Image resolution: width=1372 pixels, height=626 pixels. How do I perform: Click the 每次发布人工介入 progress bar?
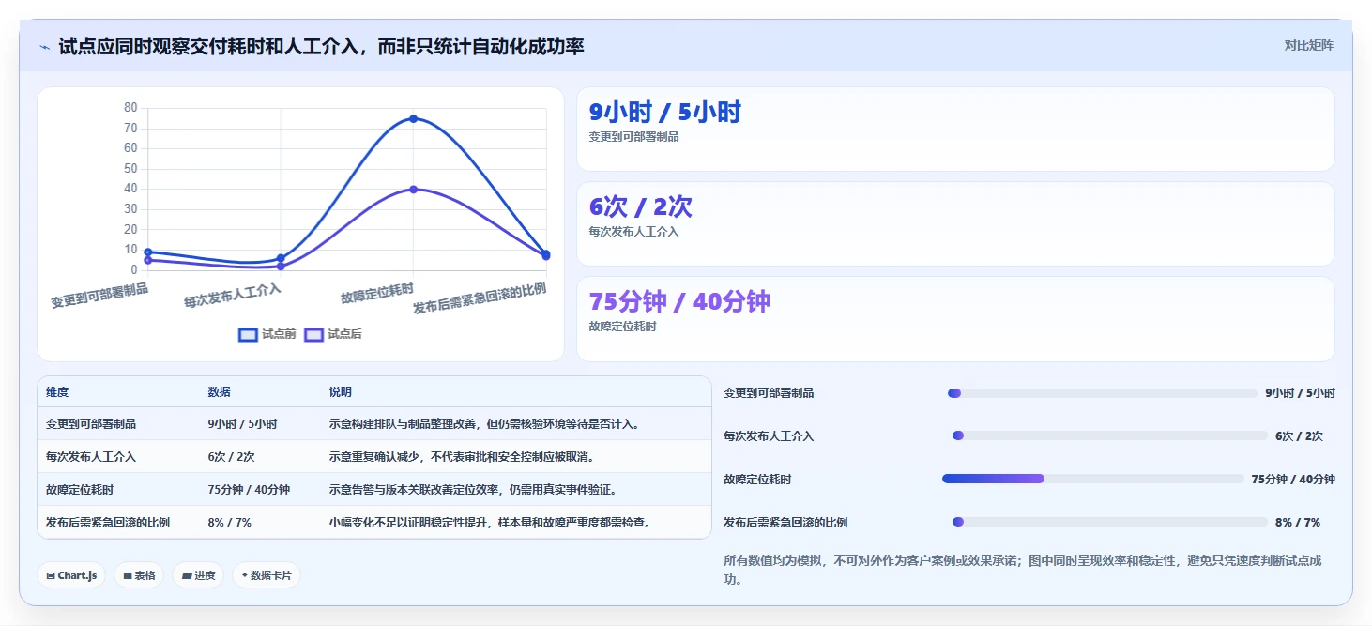pos(1109,435)
